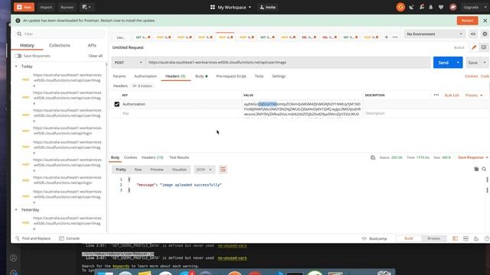
Task: Click the keyboard shortcuts icon in status bar
Action: [x=476, y=238]
